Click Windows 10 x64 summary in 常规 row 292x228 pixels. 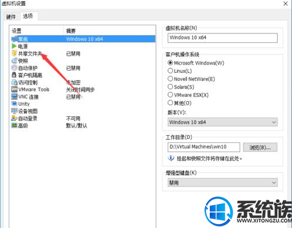pyautogui.click(x=84, y=39)
